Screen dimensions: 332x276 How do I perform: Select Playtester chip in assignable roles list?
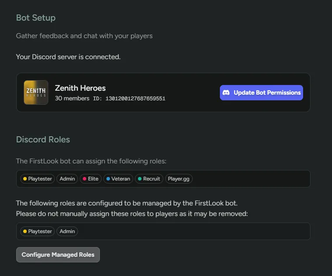(x=38, y=179)
